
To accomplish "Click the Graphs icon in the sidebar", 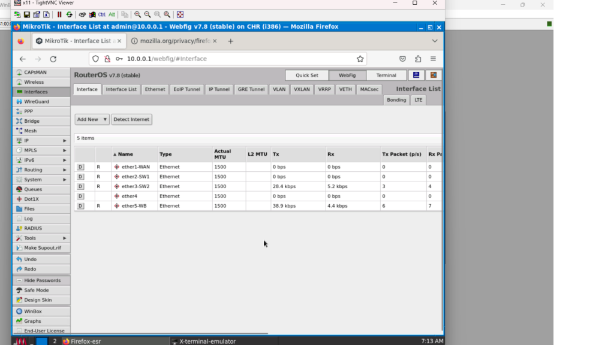I will [x=19, y=321].
